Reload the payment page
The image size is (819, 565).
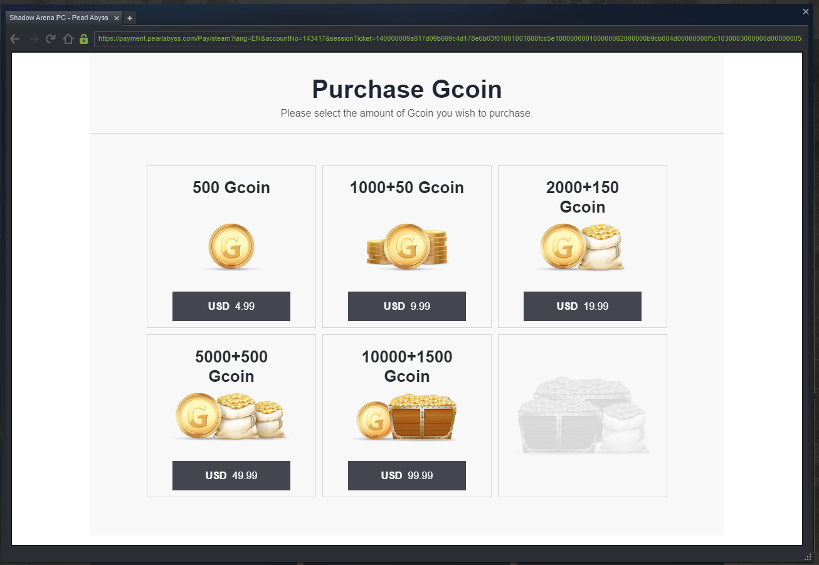coord(51,39)
